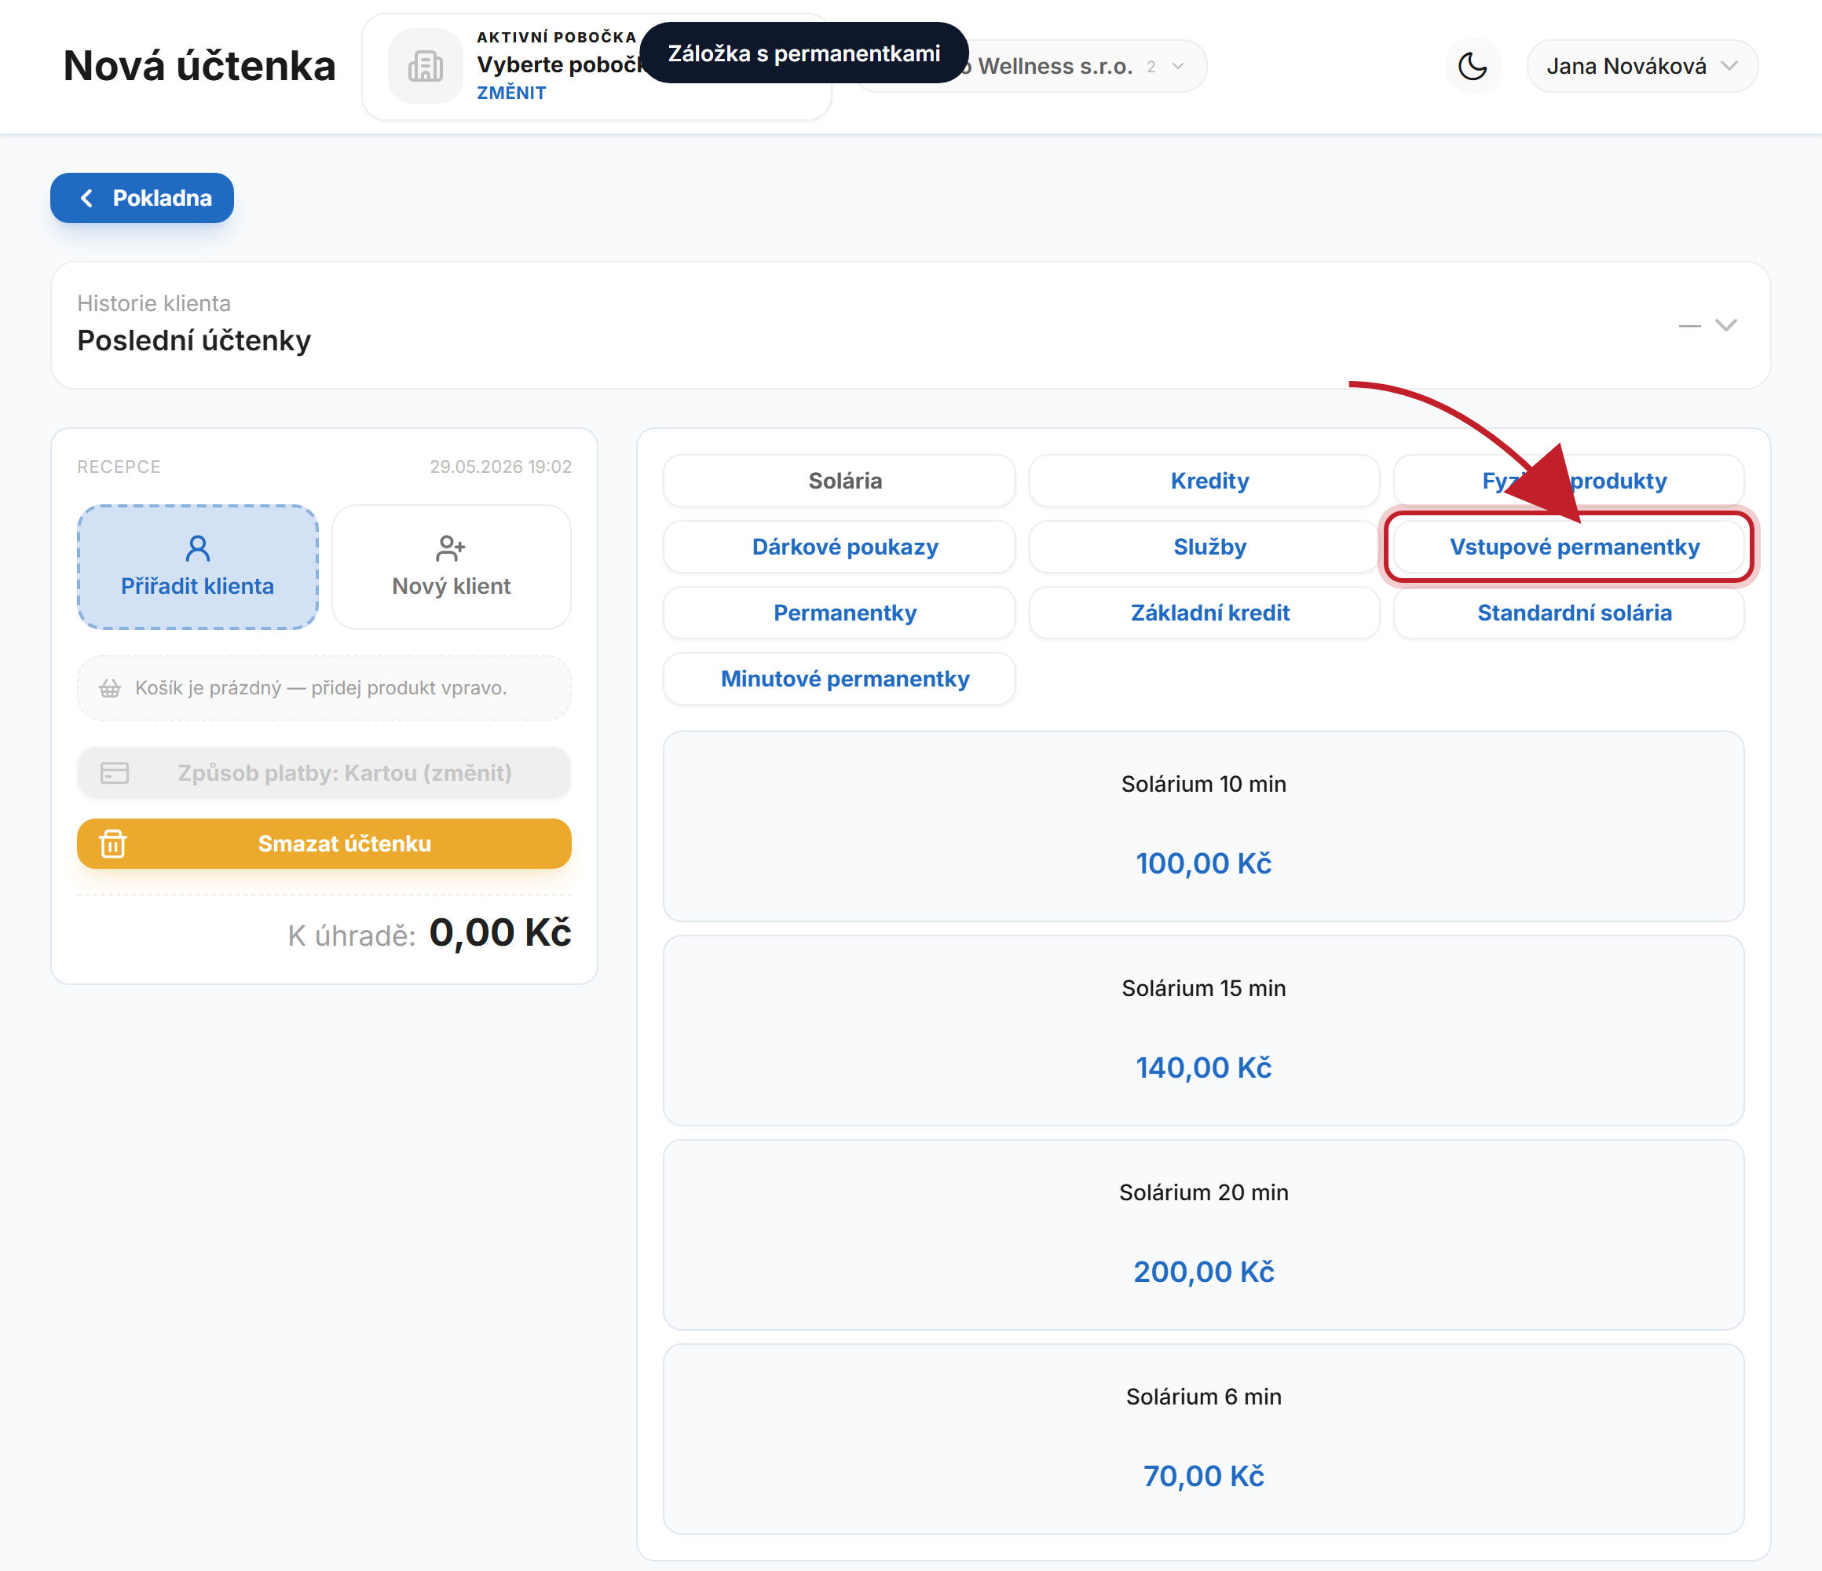Click the 70,00 Kč price
Image resolution: width=1822 pixels, height=1571 pixels.
[1204, 1476]
